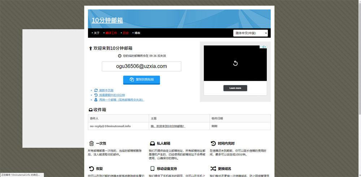
Task: Open the 简体中文(中国) language dropdown
Action: (x=251, y=33)
